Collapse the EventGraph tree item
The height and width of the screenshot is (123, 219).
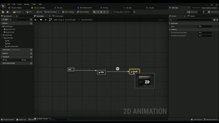point(1,27)
